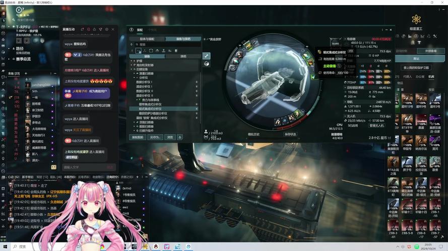
Task: Switch to modules and charges tab
Action: (183, 39)
